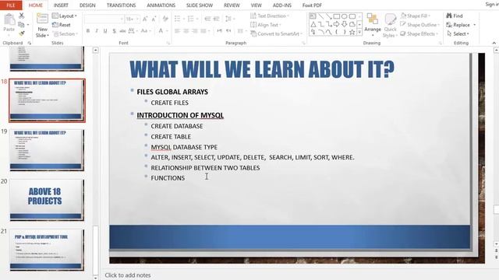
Task: Decrease font size with the smaller A
Action: coord(154,19)
